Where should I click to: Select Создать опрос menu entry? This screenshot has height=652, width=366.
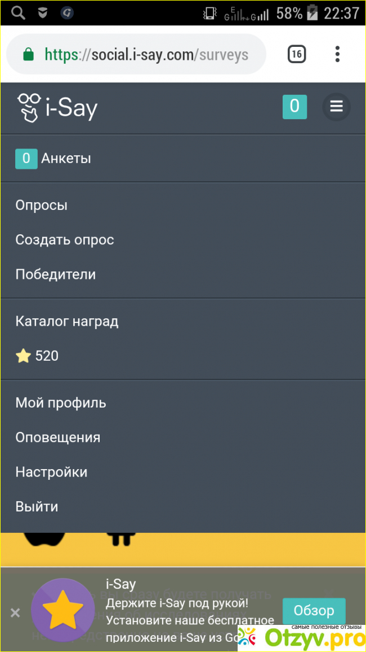coord(65,240)
